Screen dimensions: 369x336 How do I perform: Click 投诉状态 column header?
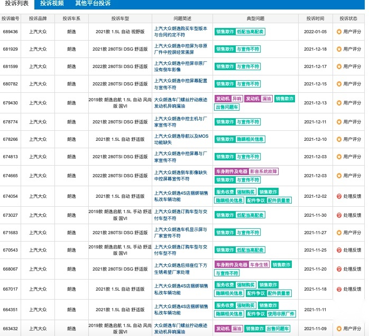[348, 18]
